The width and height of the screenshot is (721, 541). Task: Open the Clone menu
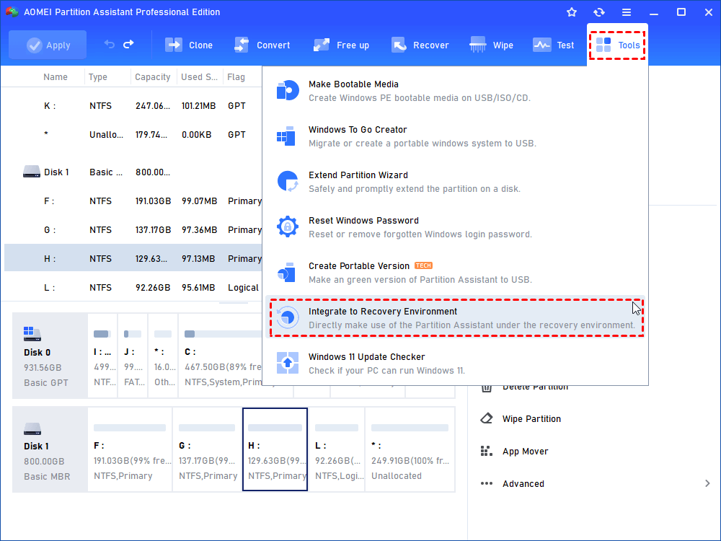pos(188,45)
